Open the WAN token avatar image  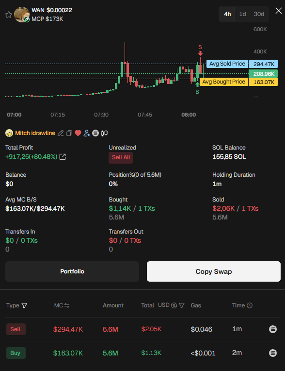[x=22, y=15]
